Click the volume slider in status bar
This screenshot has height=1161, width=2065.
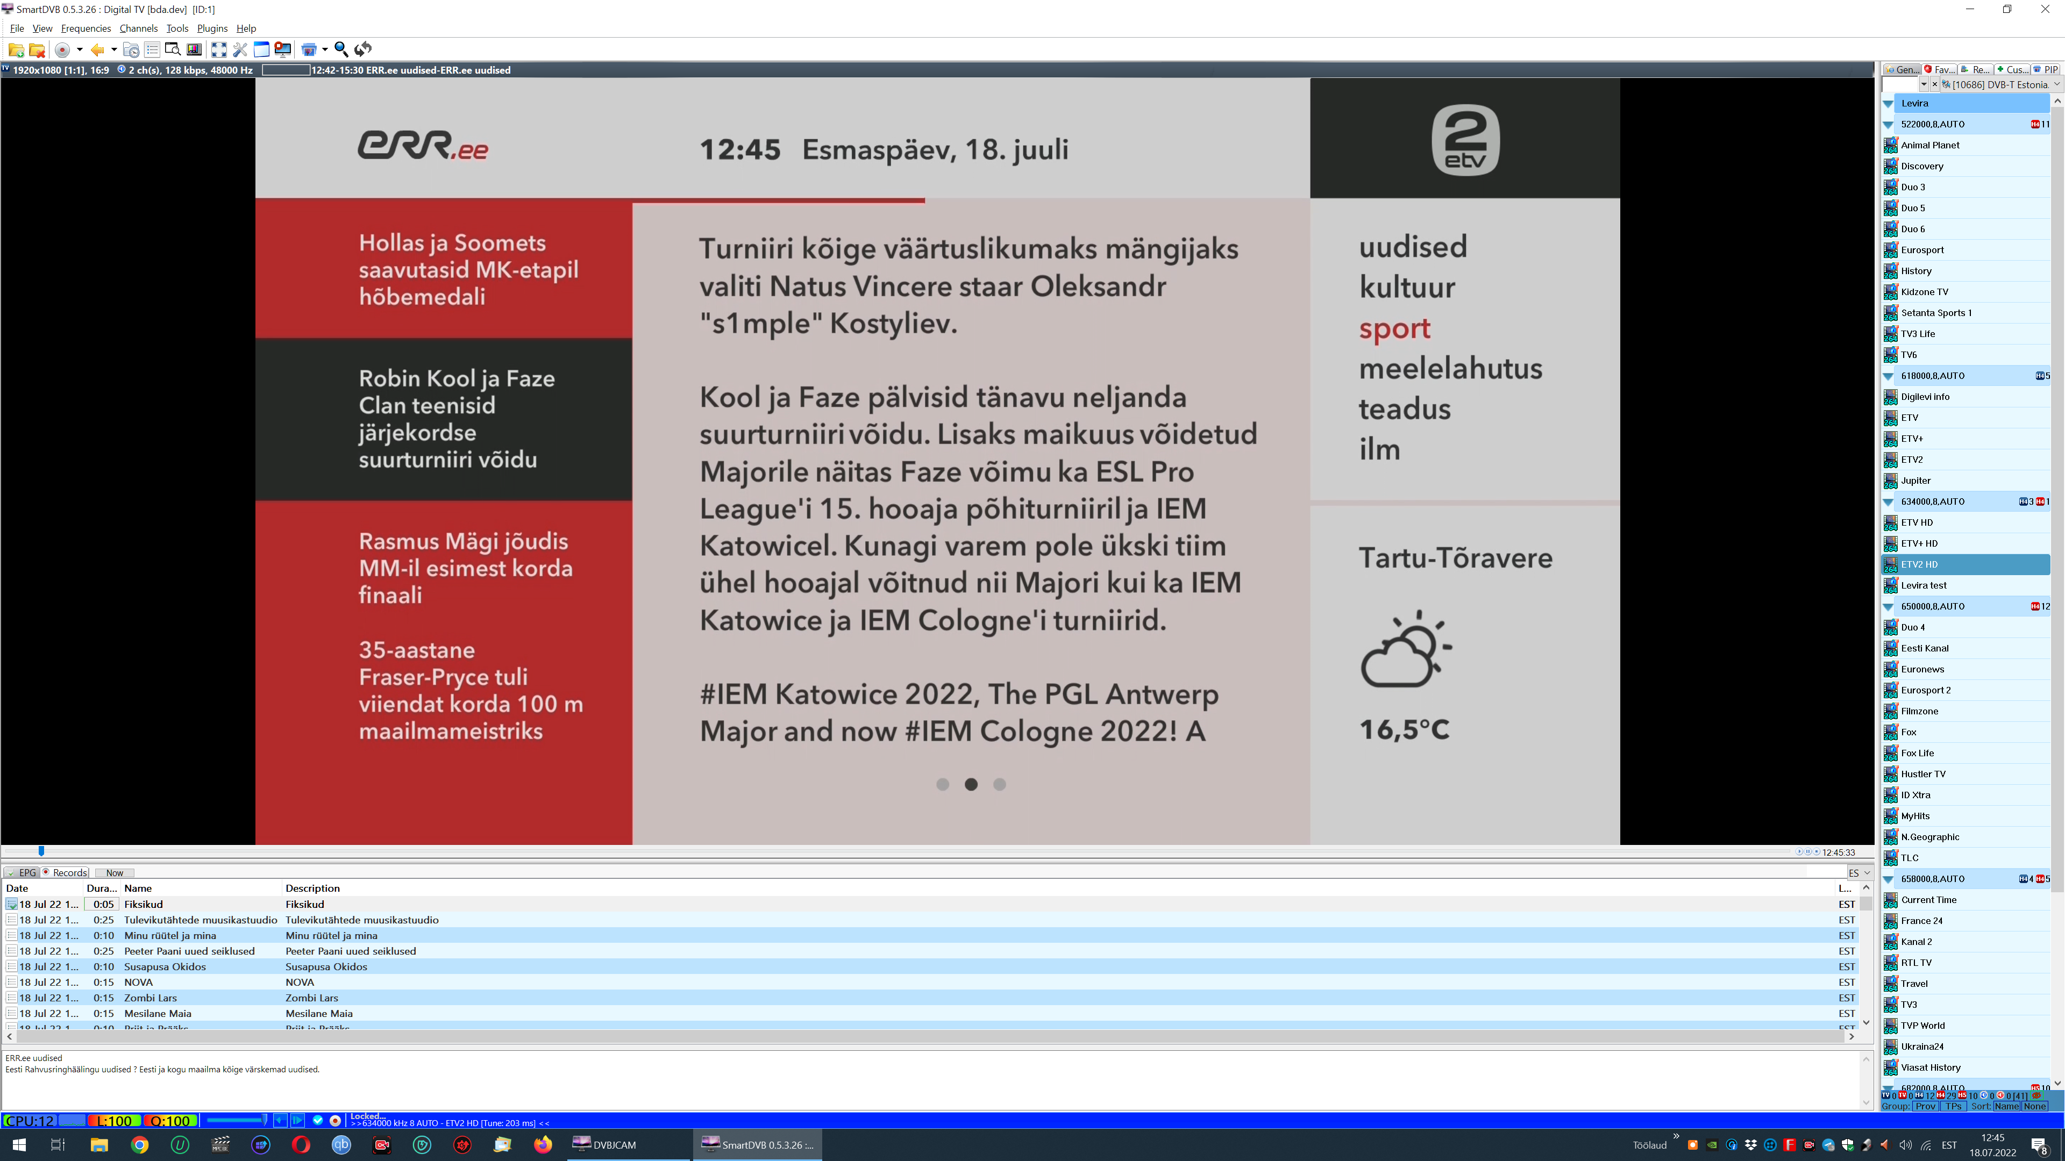(x=237, y=1120)
